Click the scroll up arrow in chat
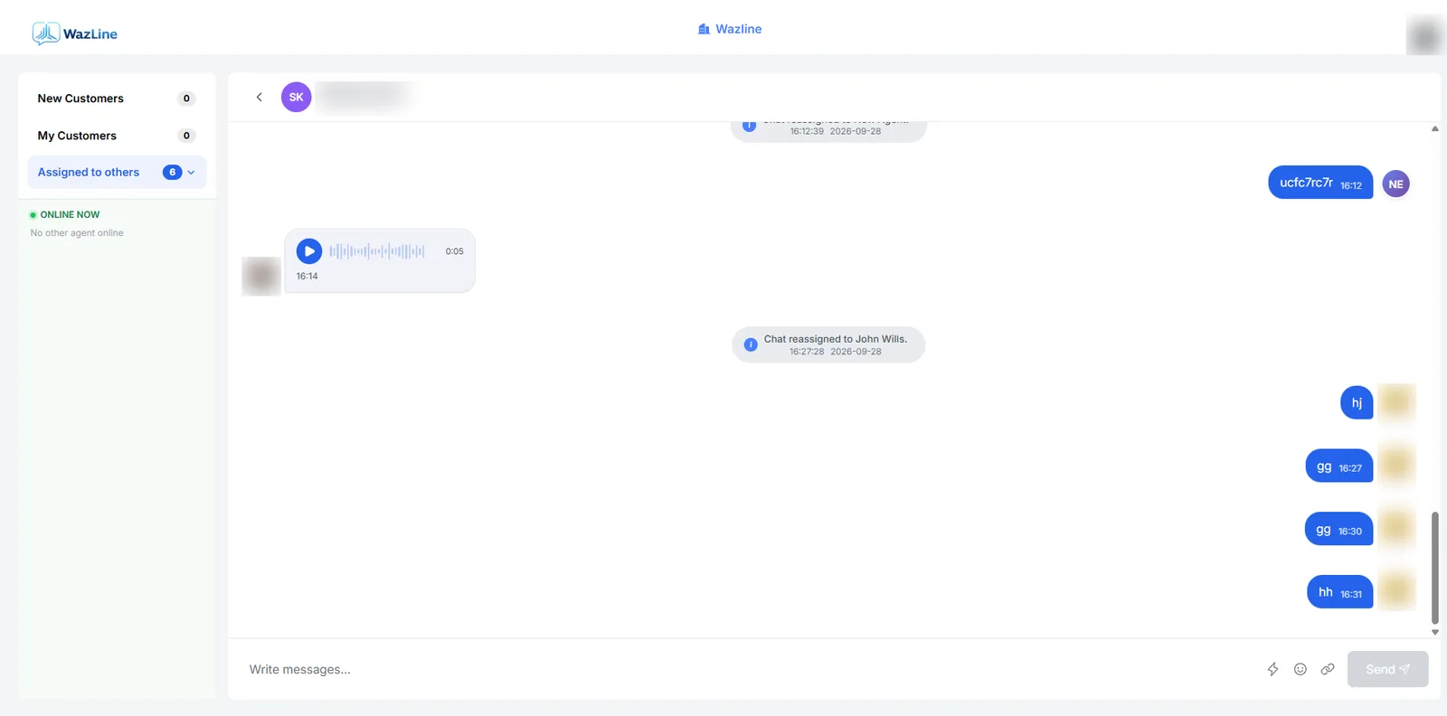The image size is (1447, 716). tap(1435, 129)
